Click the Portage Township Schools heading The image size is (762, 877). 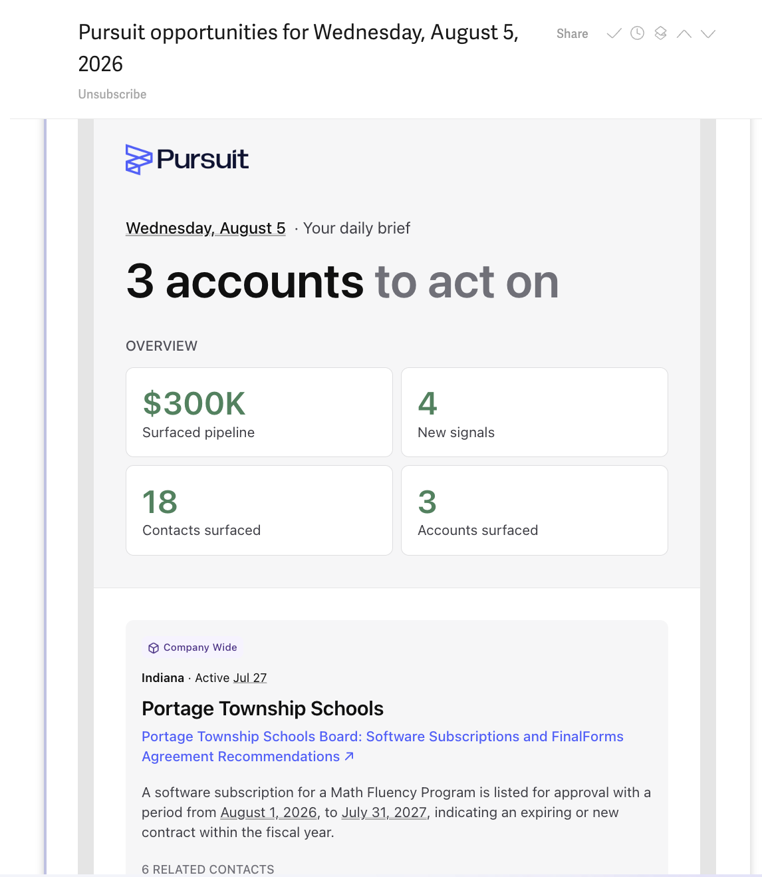point(263,709)
